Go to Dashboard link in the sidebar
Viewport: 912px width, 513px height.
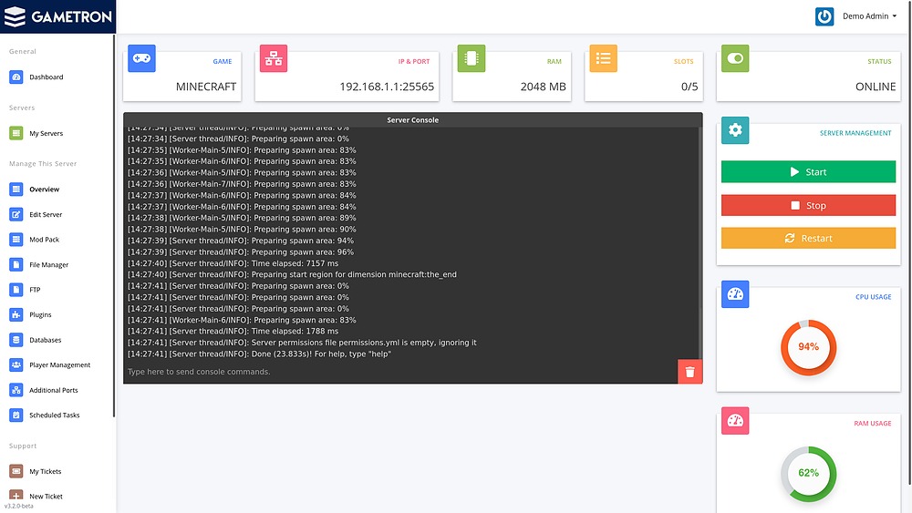coord(47,77)
